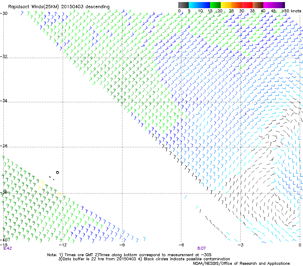Click the -3 longitude axis label

click(241, 245)
